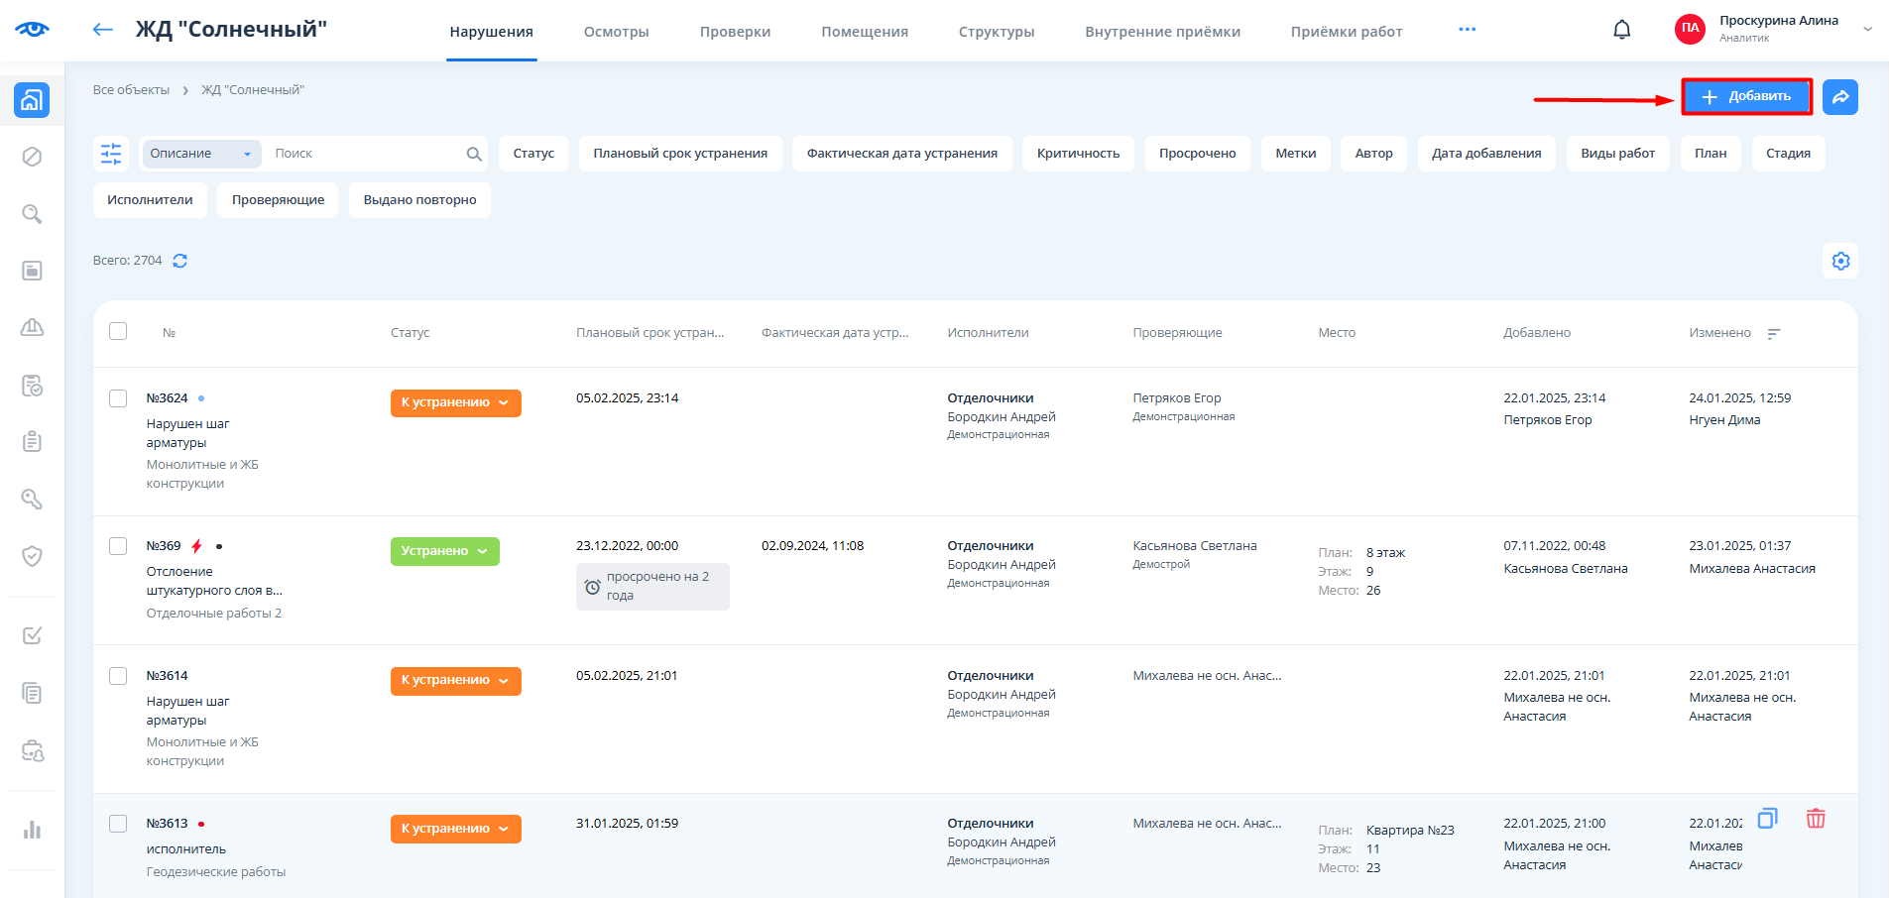Click the copy icon in row №3613
1889x898 pixels.
(x=1767, y=819)
